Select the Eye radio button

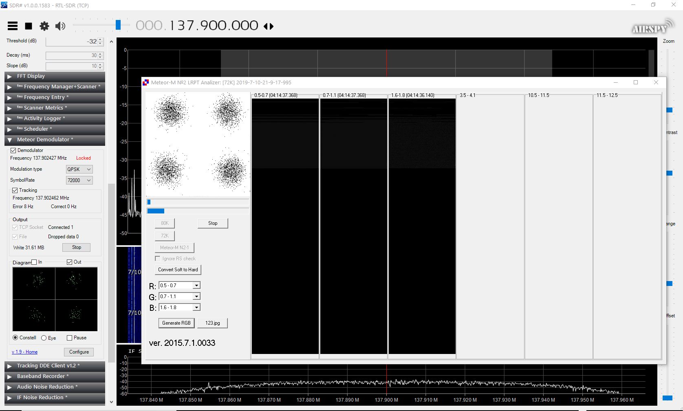[44, 338]
